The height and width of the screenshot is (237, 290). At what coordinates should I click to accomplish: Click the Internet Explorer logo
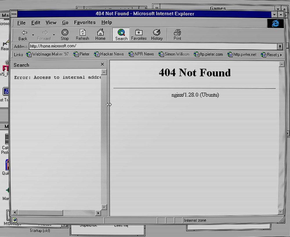tap(275, 23)
